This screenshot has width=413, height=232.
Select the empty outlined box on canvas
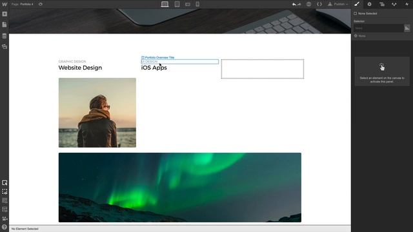[263, 69]
